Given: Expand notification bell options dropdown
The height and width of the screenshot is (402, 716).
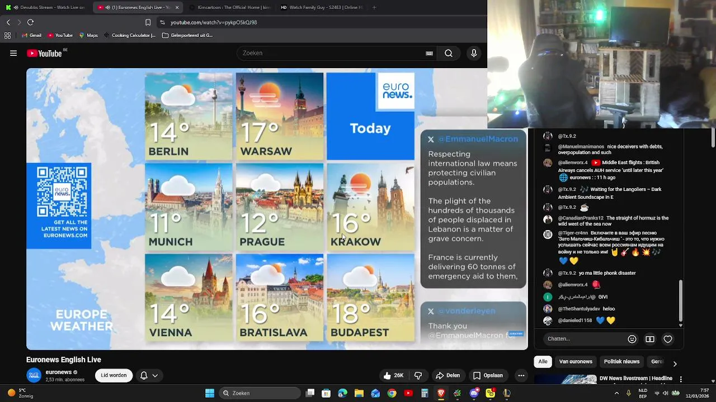Looking at the screenshot, I should 155,376.
